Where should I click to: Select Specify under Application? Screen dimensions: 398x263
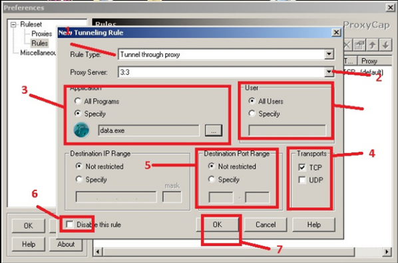point(78,114)
